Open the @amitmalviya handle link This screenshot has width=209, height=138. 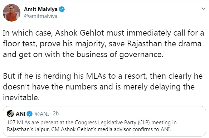[41, 16]
